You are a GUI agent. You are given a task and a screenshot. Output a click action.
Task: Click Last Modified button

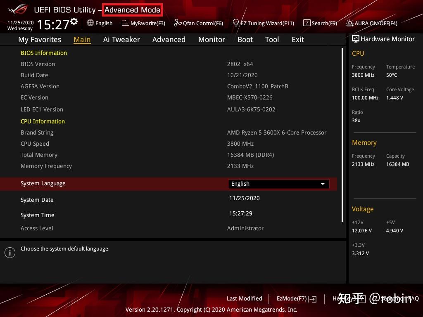(x=245, y=298)
